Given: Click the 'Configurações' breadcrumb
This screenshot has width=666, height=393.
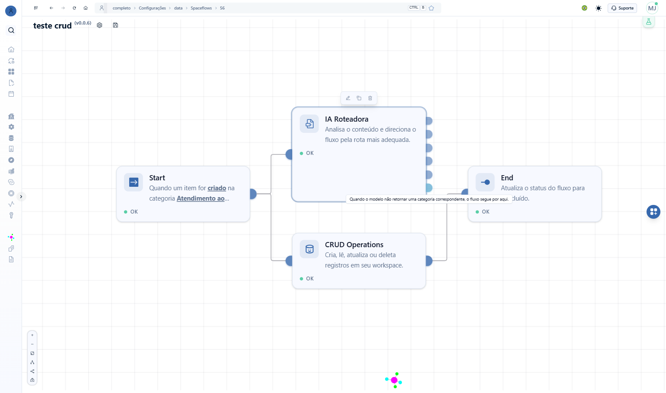Looking at the screenshot, I should pyautogui.click(x=152, y=8).
